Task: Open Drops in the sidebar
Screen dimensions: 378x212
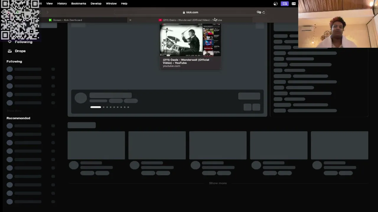Action: (x=20, y=51)
